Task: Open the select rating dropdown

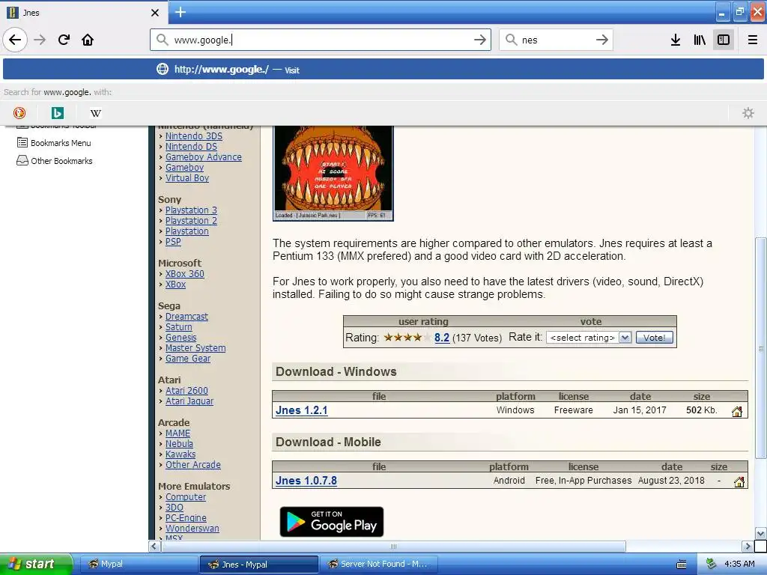Action: click(589, 338)
